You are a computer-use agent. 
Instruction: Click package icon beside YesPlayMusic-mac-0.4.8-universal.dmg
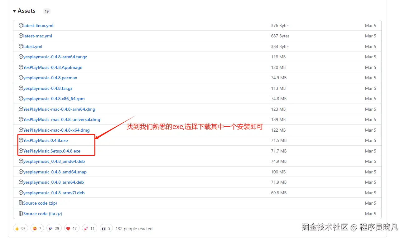pyautogui.click(x=21, y=119)
